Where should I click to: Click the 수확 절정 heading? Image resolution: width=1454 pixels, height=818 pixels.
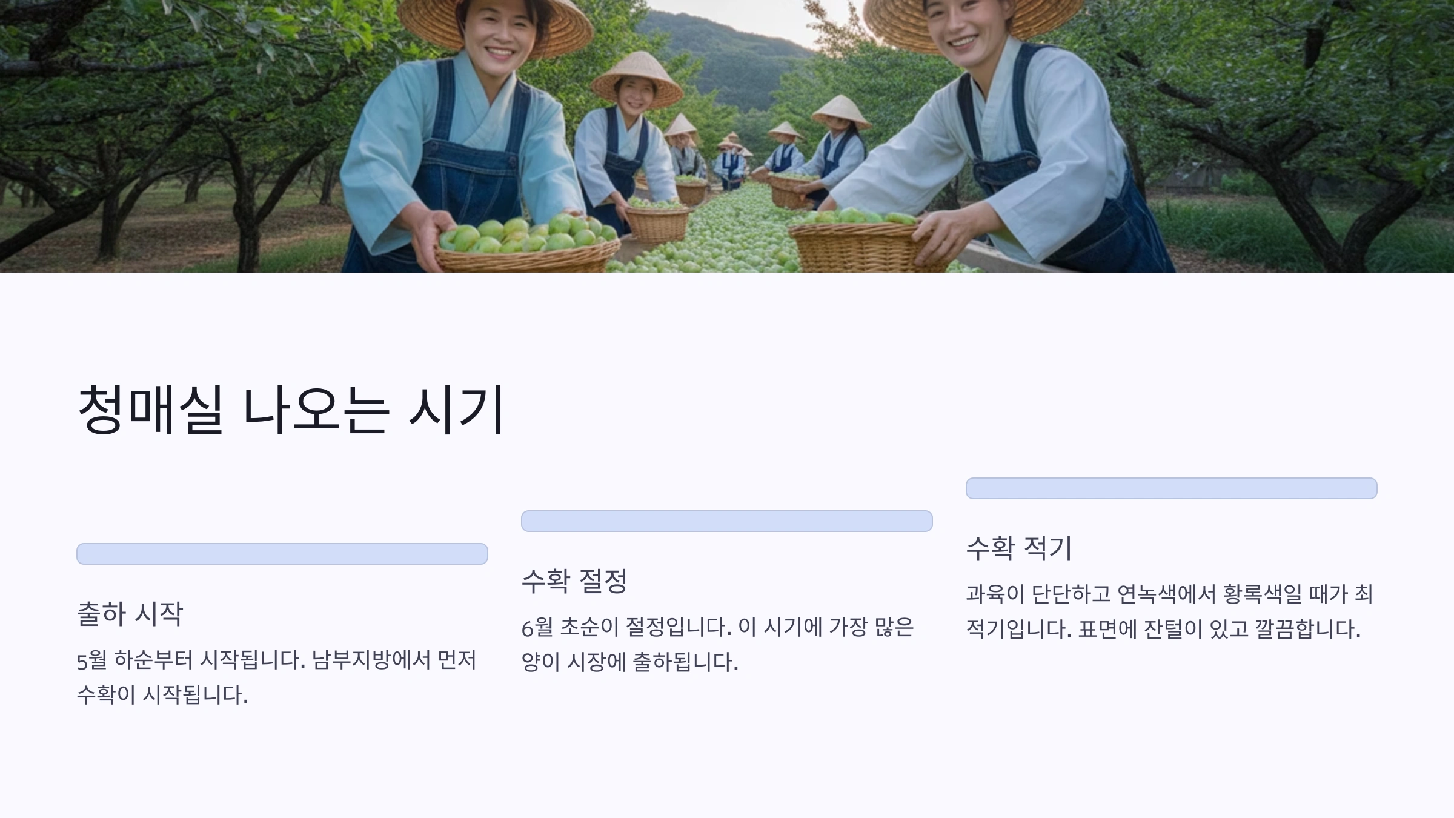click(x=574, y=580)
